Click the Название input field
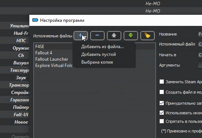The width and height of the screenshot is (202, 138). (x=200, y=34)
